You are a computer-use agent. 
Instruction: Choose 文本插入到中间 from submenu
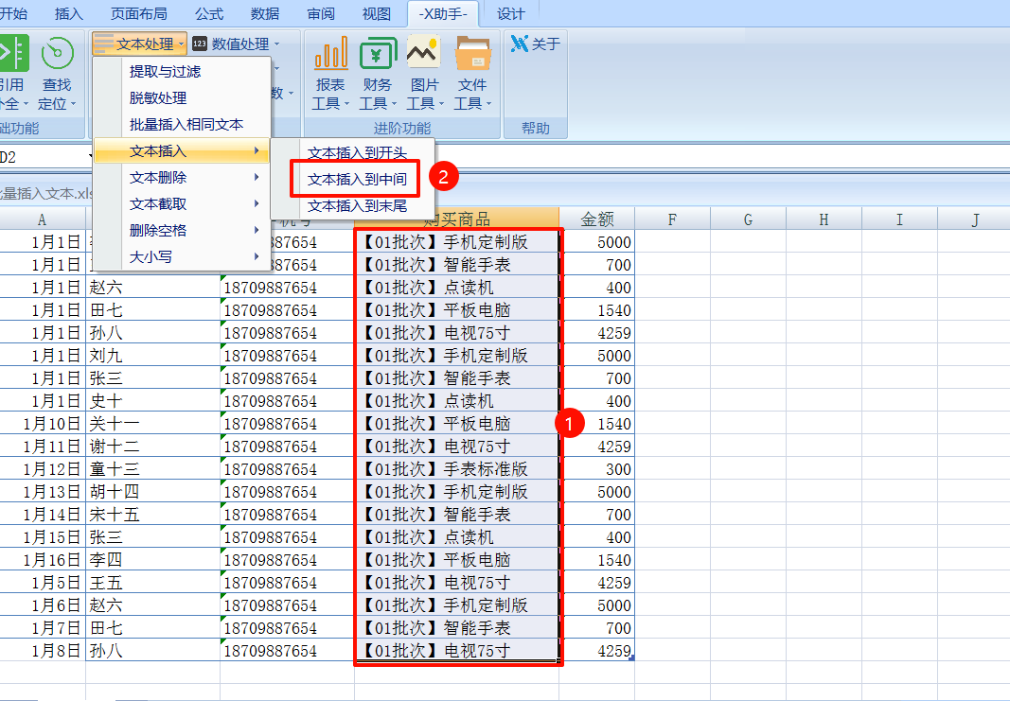(x=357, y=179)
